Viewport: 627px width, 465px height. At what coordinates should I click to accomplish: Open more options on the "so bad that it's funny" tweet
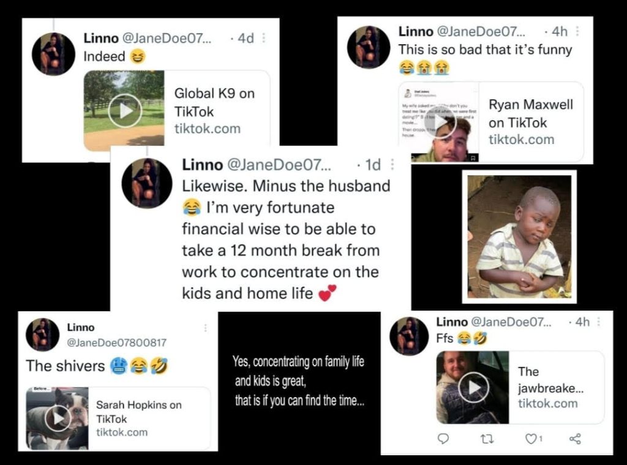577,31
